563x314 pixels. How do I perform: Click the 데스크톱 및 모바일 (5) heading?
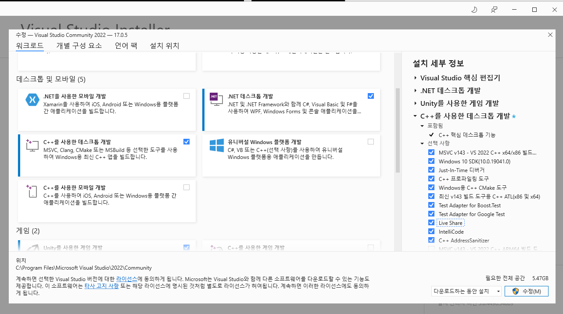click(51, 79)
